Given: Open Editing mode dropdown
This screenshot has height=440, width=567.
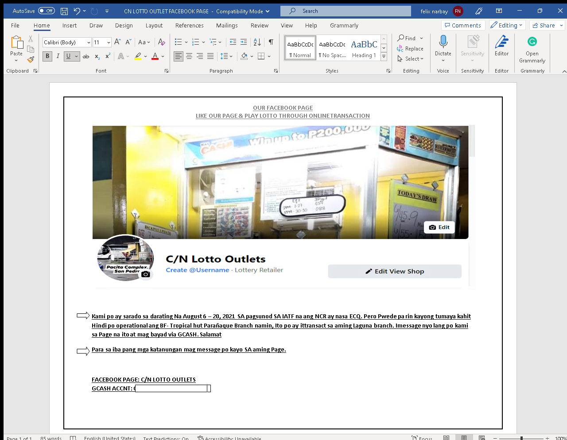Looking at the screenshot, I should click(507, 25).
